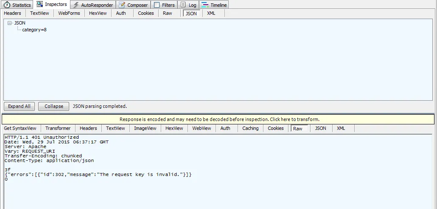
Task: Click the yellow response decode banner
Action: [x=218, y=119]
